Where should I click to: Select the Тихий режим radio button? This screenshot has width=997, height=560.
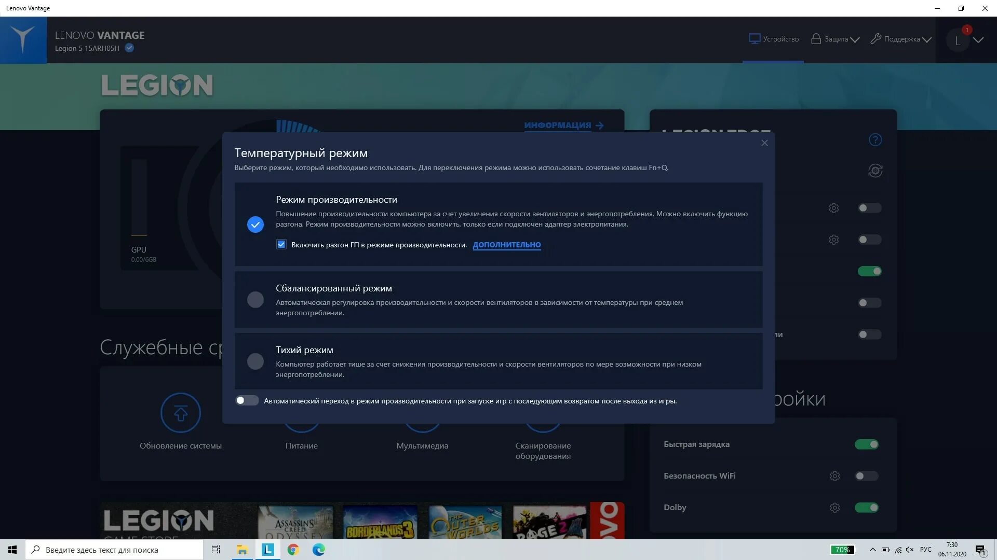tap(255, 361)
